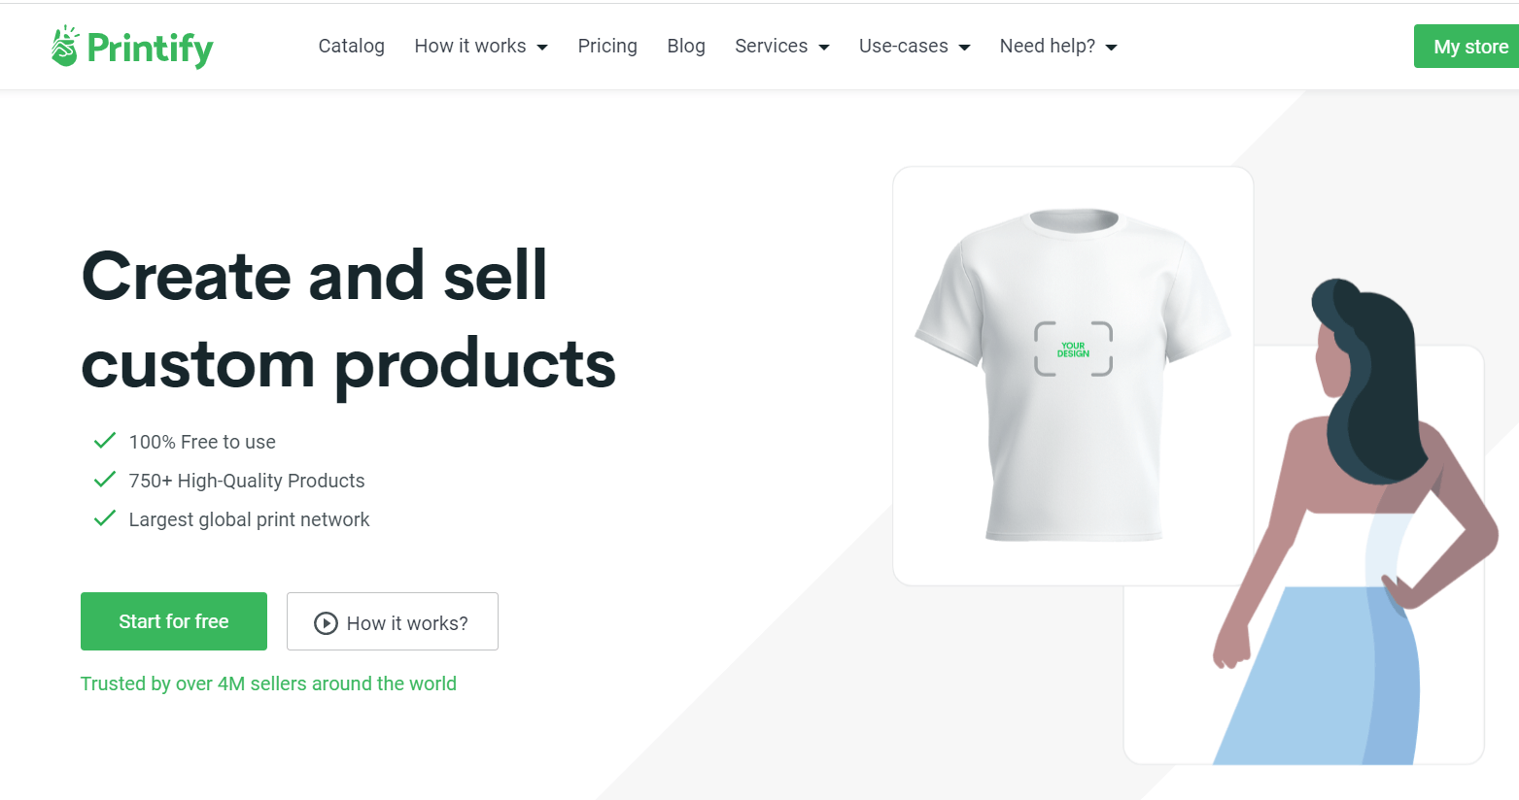
Task: Click the Printify hand logo icon
Action: click(65, 46)
